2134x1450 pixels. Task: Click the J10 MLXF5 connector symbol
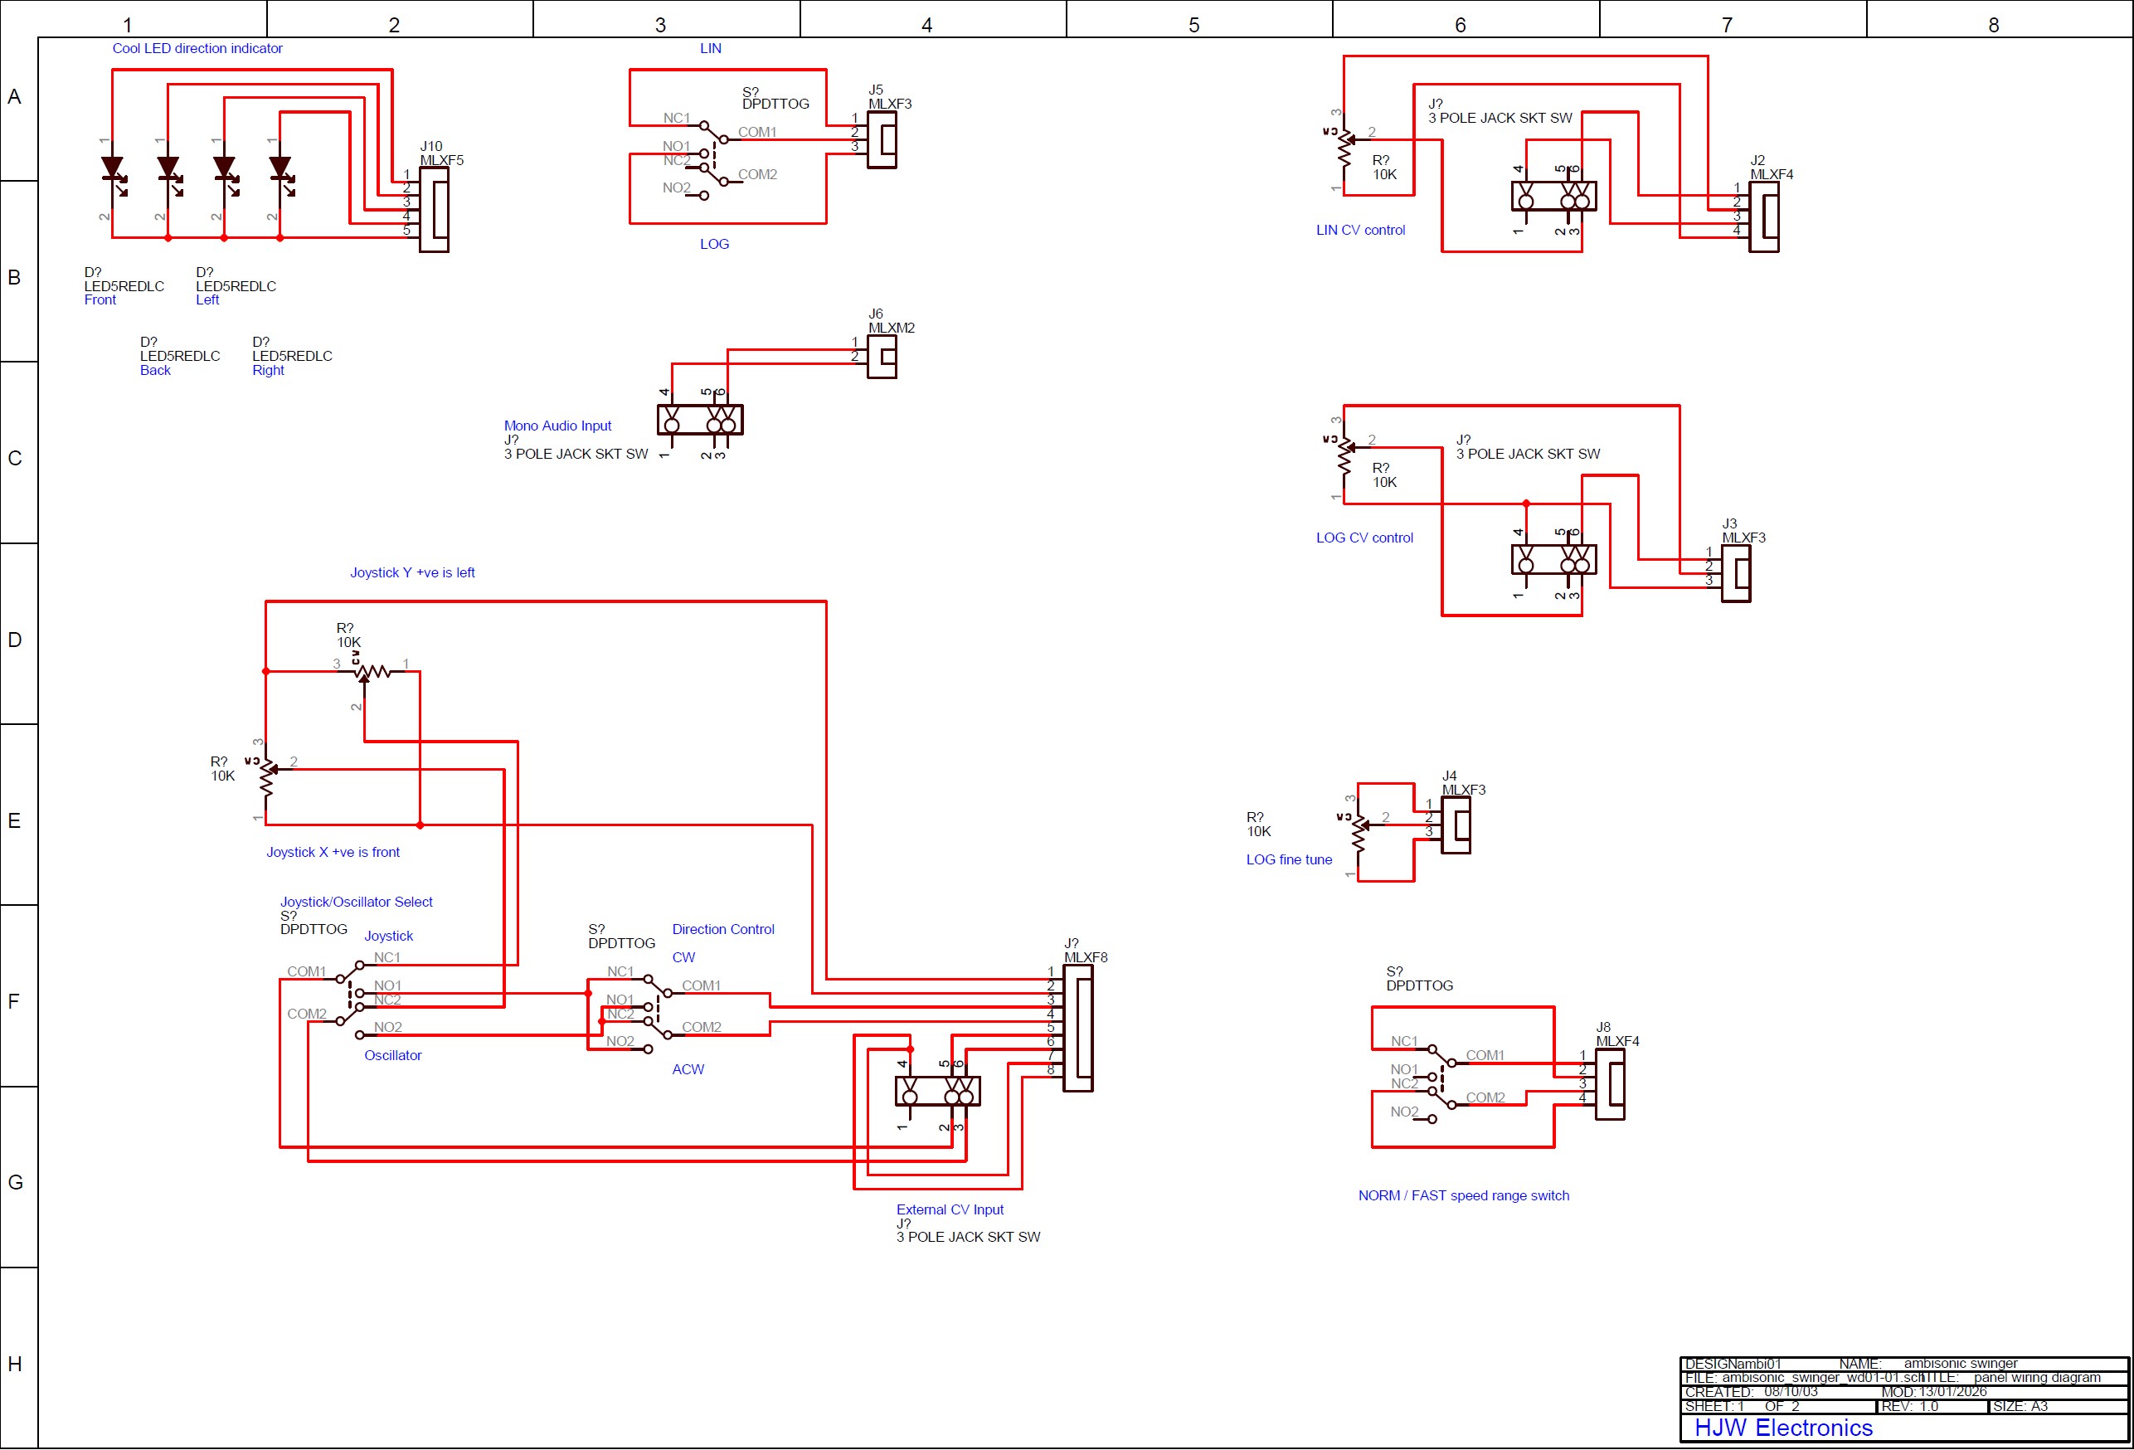[435, 209]
